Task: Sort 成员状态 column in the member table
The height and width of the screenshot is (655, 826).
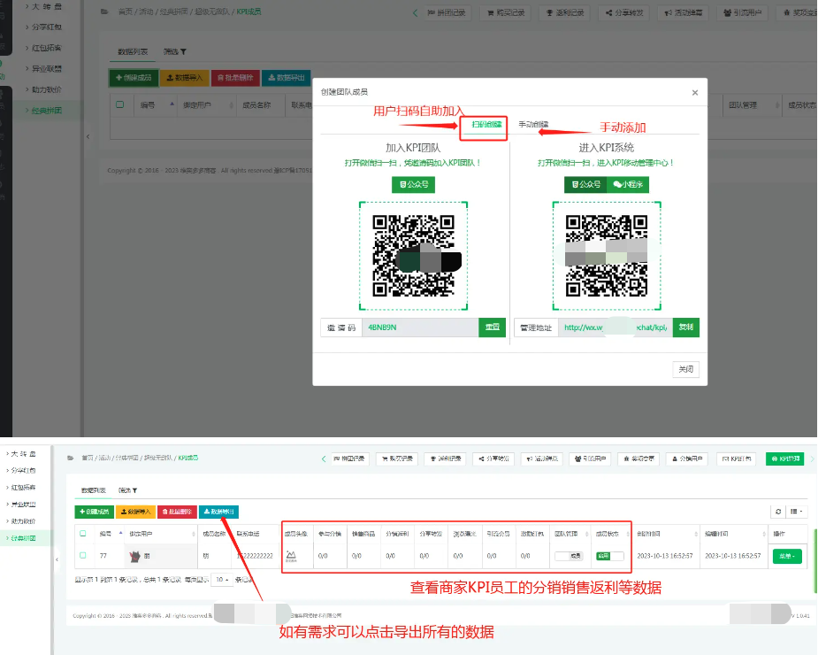Action: [x=611, y=534]
